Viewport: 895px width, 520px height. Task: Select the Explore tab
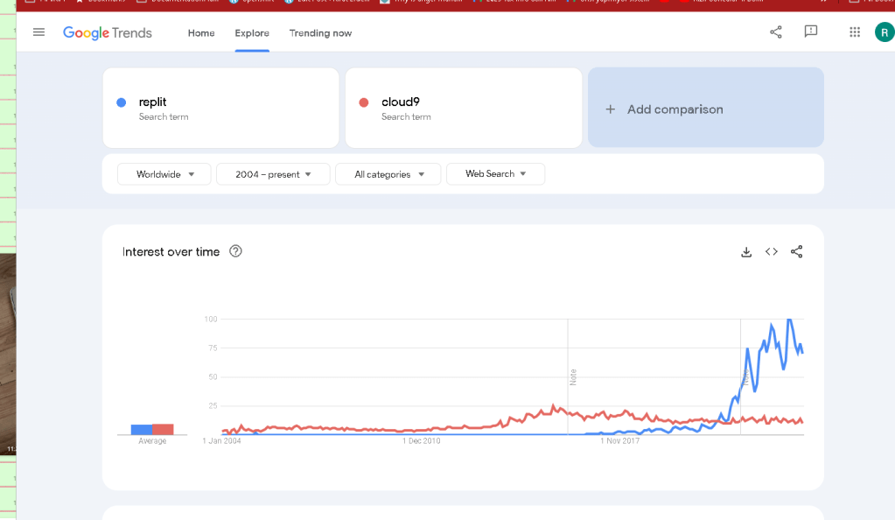[x=252, y=33]
